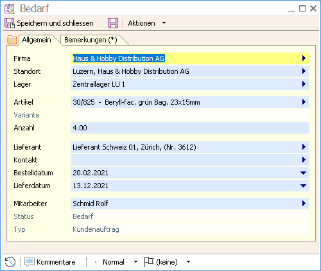Click the flag icon in status bar
The height and width of the screenshot is (271, 321).
tap(149, 261)
